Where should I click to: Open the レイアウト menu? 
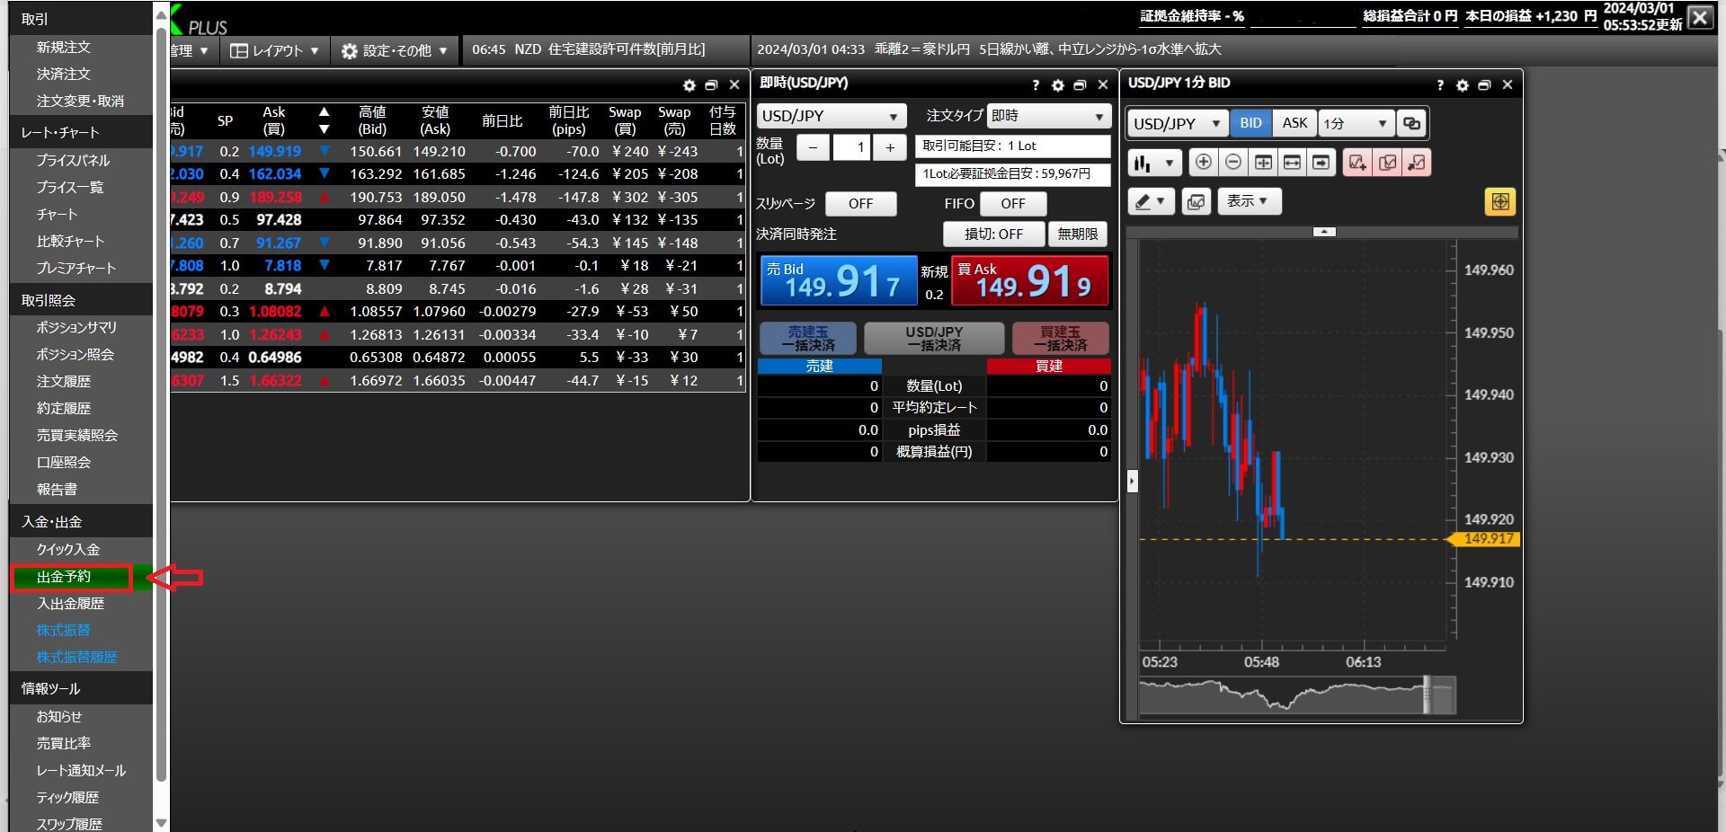coord(275,51)
